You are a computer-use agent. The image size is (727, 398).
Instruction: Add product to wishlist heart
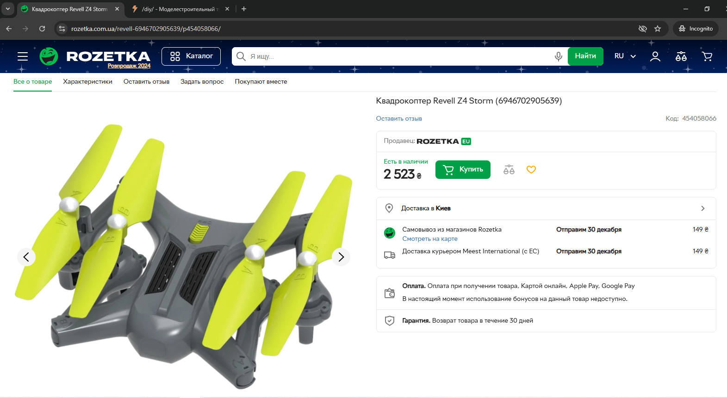point(531,170)
